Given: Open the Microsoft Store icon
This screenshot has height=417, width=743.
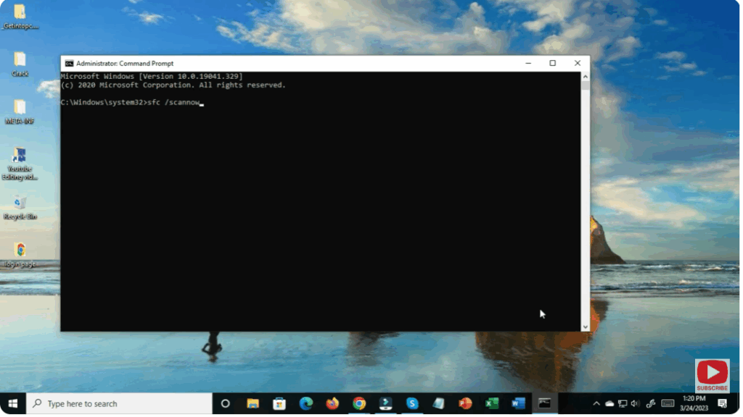Looking at the screenshot, I should 279,403.
